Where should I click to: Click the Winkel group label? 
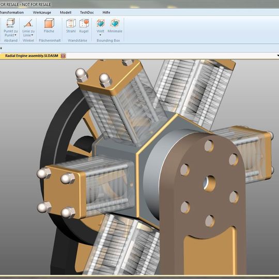(28, 40)
